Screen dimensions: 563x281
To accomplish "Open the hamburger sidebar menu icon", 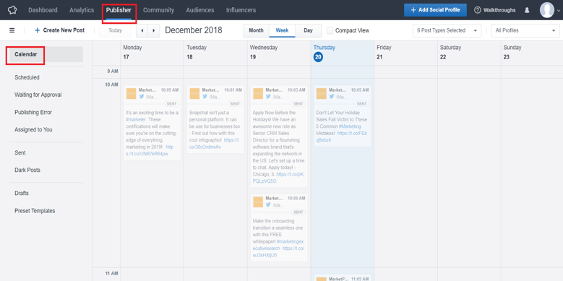I will (12, 30).
